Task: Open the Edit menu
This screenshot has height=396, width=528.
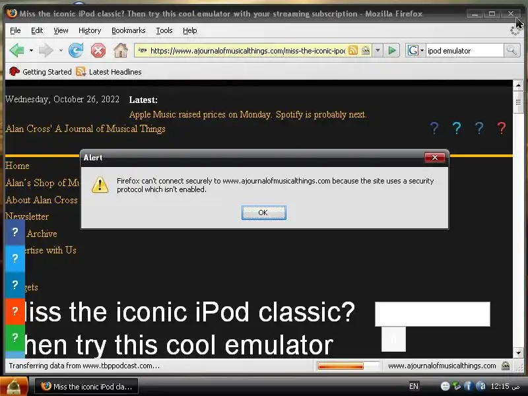Action: [37, 30]
